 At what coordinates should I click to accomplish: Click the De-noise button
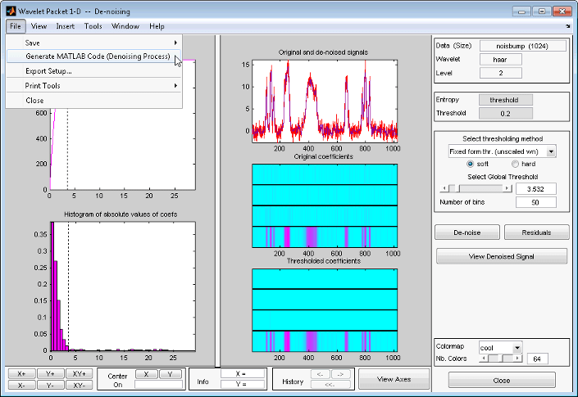(467, 232)
